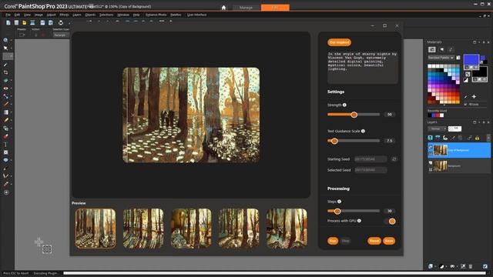Select the Crop tool
Viewport: 493px width, 277px height.
(5, 72)
